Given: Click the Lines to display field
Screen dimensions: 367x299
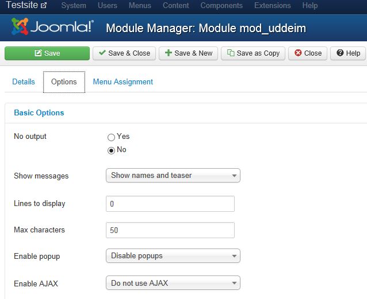Looking at the screenshot, I should (x=170, y=204).
